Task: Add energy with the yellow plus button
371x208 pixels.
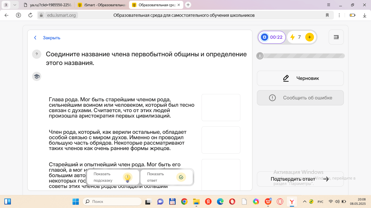Action: pos(309,37)
